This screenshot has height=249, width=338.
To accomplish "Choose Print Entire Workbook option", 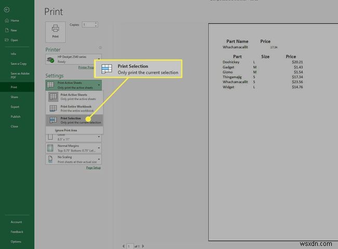I will [x=74, y=108].
